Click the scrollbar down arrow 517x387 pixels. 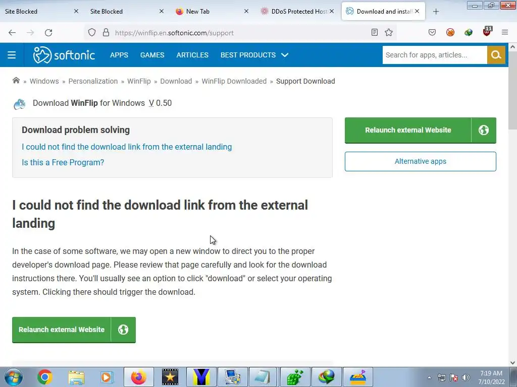[513, 363]
